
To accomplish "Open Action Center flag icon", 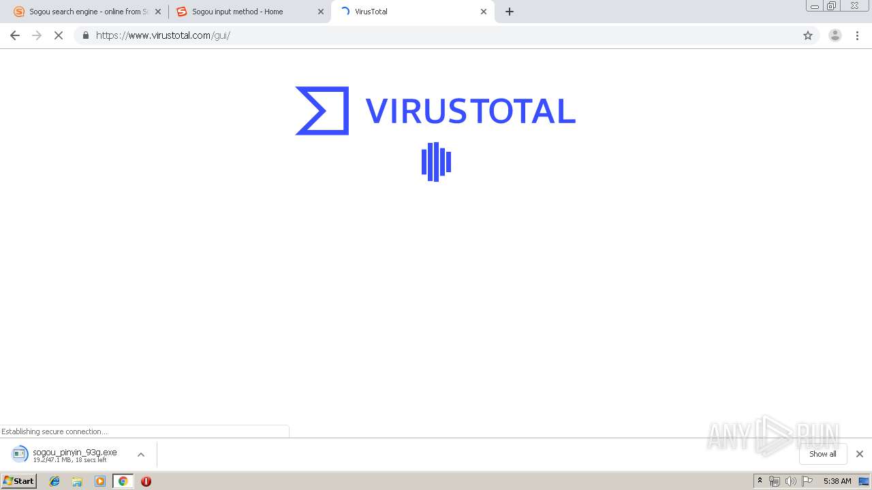I will tap(807, 481).
